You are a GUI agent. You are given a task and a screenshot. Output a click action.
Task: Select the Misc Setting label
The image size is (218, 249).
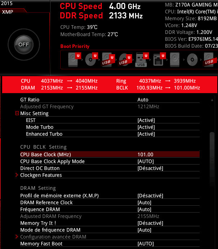click(x=34, y=113)
